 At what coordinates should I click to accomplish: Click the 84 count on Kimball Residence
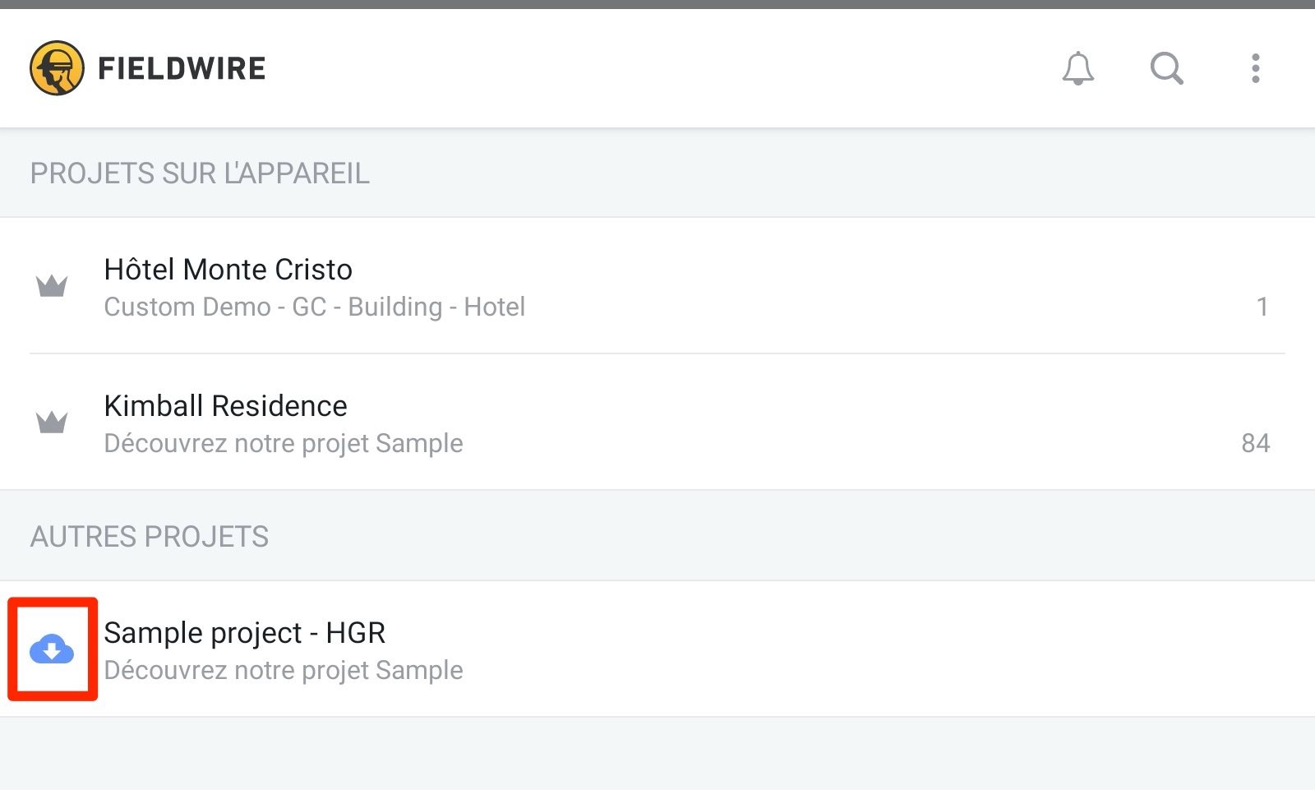(x=1255, y=443)
